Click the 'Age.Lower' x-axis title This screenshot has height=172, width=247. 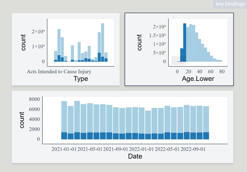198,79
